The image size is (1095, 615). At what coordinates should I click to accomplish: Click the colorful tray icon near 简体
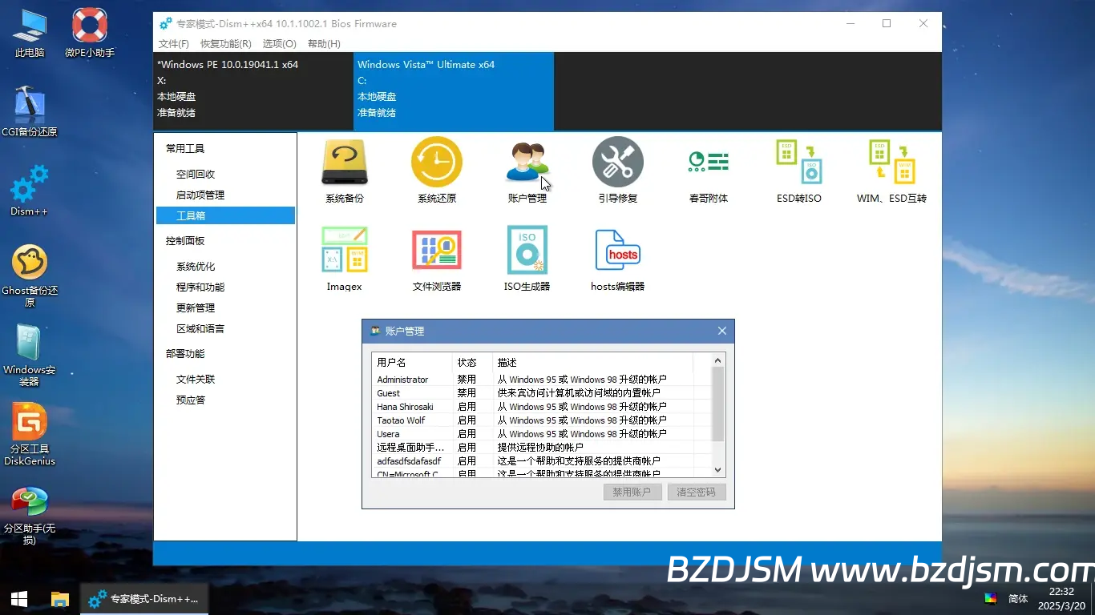click(x=991, y=598)
